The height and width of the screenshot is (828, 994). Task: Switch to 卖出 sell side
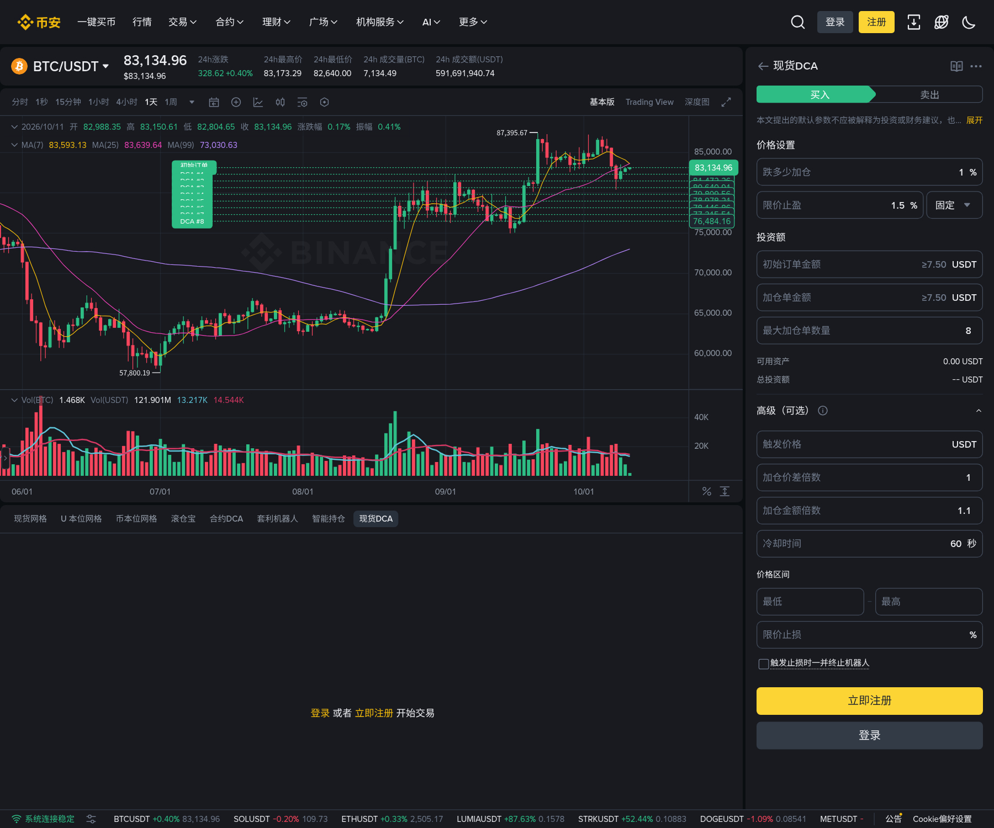(x=929, y=94)
